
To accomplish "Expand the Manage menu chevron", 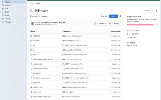I will tap(24, 5).
